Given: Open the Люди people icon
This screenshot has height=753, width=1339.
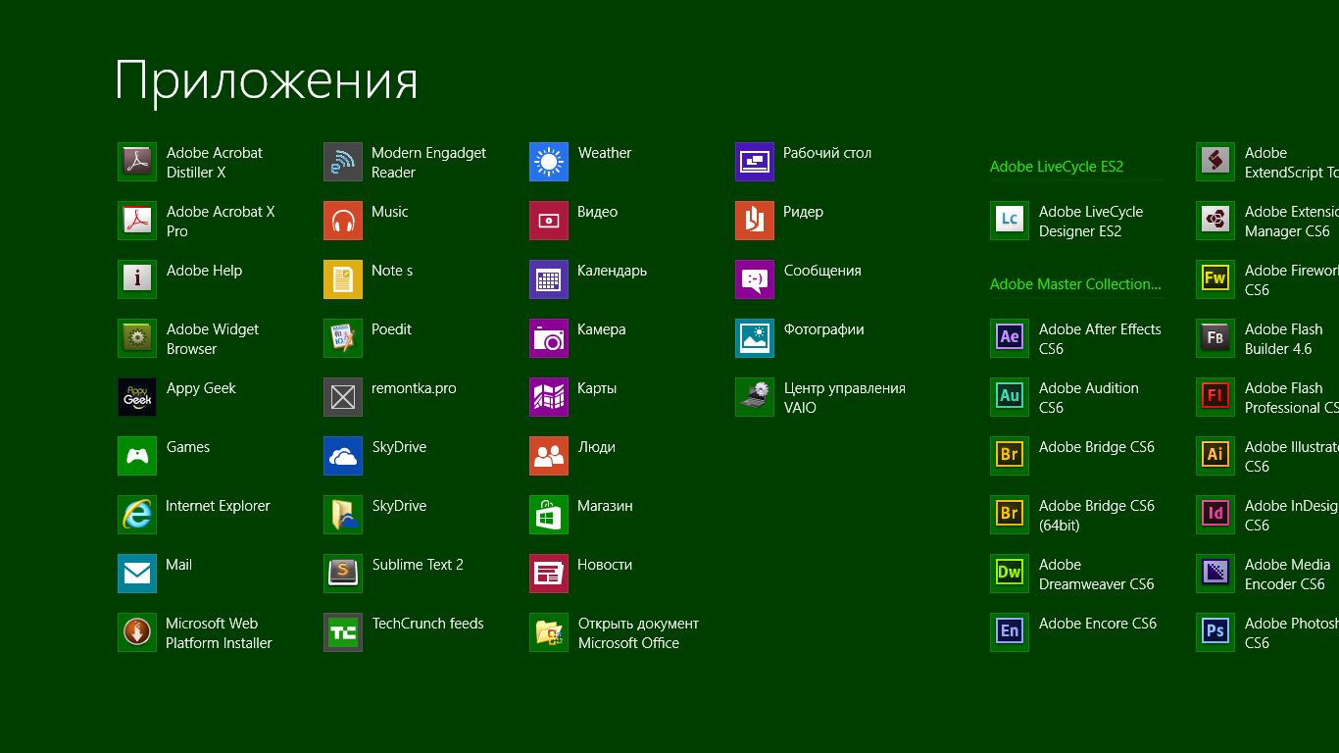Looking at the screenshot, I should click(x=549, y=456).
